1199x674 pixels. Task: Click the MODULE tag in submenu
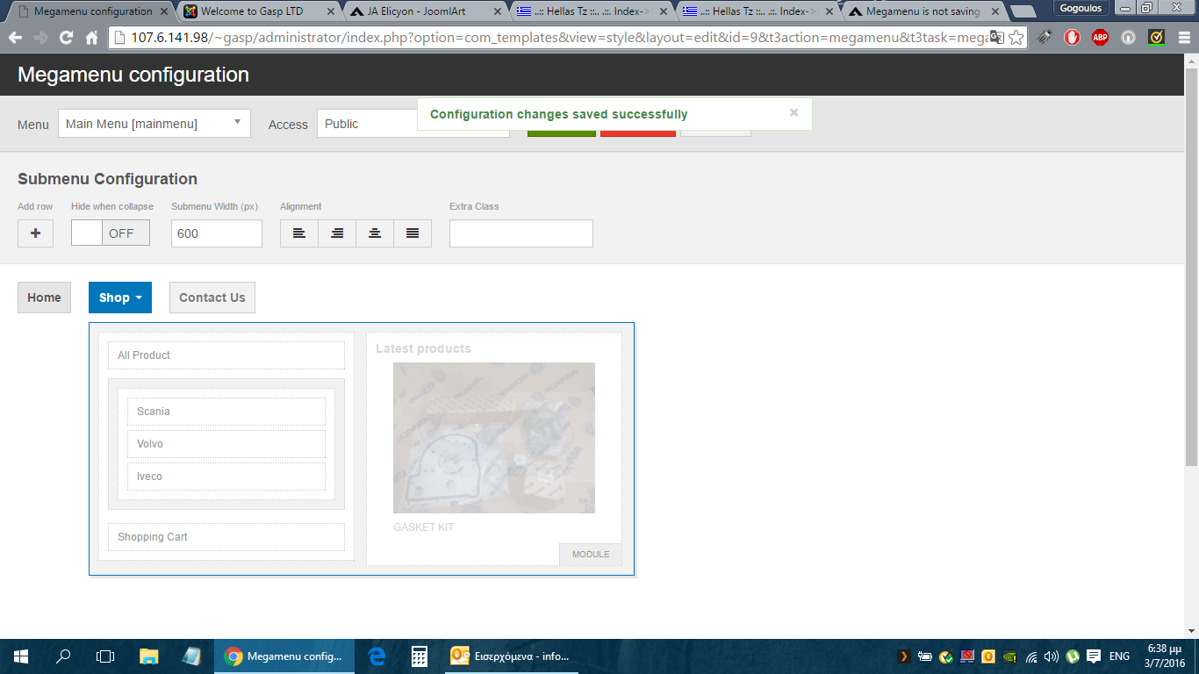591,555
